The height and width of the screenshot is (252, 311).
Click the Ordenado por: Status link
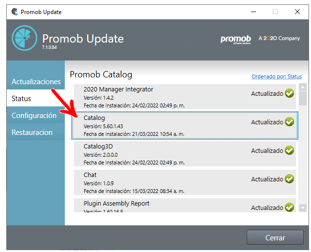coord(277,76)
